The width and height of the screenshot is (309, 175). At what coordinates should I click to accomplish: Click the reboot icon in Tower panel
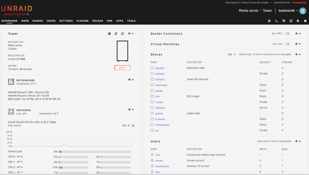(116, 34)
